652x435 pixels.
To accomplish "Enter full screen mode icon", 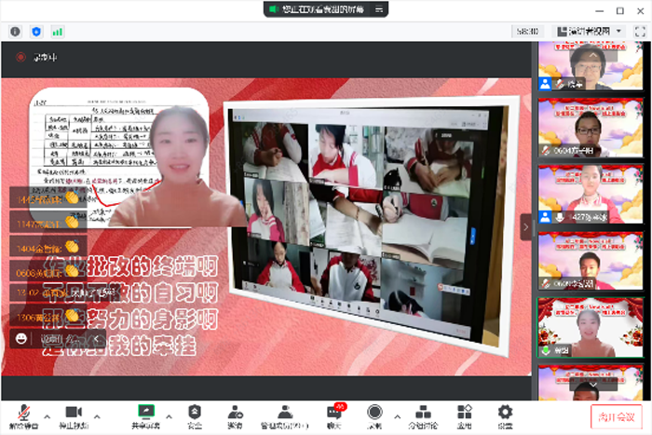I will click(640, 32).
